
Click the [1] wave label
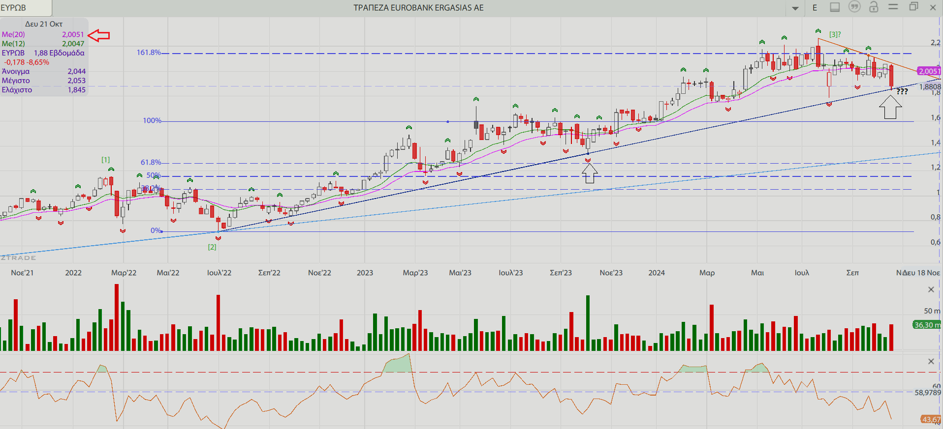(x=105, y=160)
